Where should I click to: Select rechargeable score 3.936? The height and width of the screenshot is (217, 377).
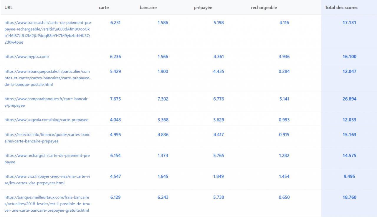pos(284,57)
